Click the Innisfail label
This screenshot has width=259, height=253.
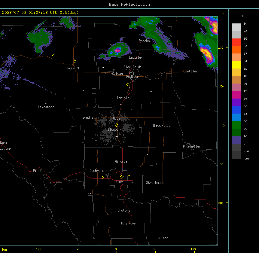click(x=125, y=98)
